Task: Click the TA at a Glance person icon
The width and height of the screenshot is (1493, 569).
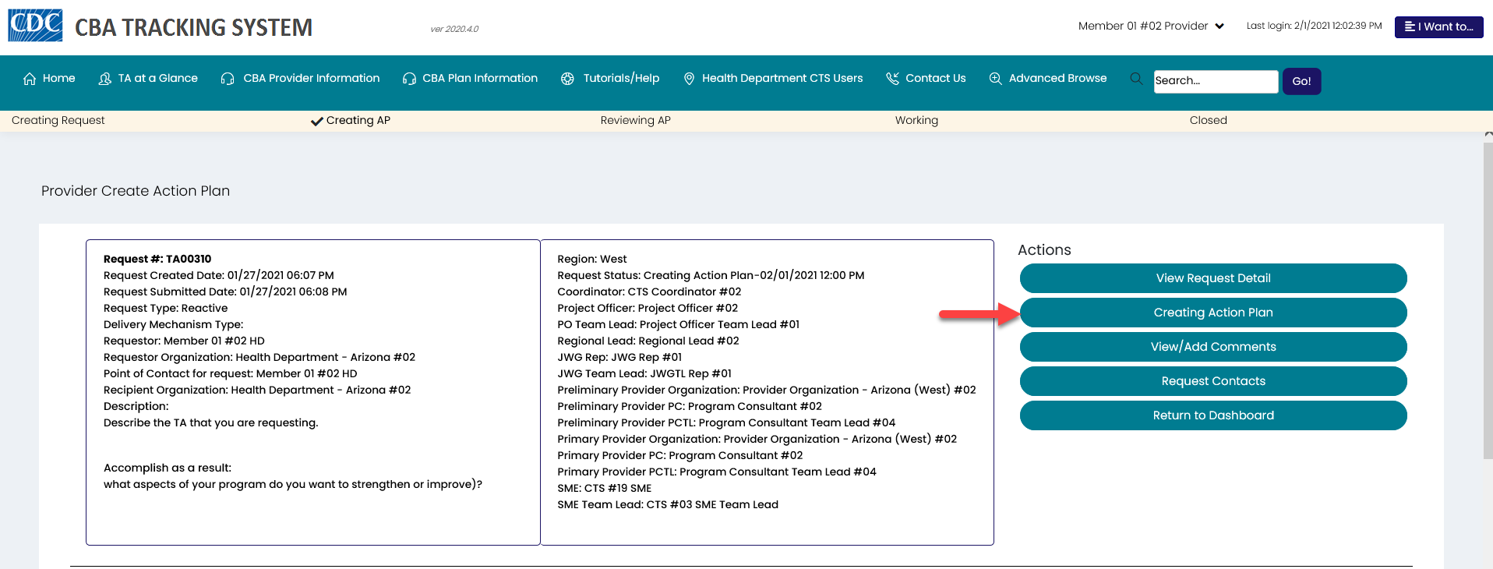Action: (x=105, y=79)
